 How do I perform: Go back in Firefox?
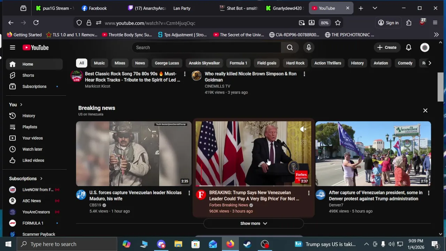coord(11,23)
